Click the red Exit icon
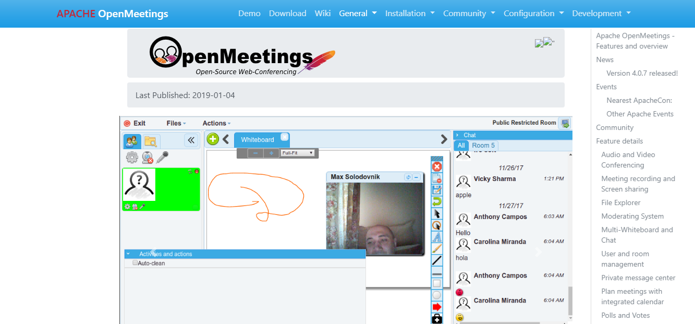Viewport: 695px width, 324px height. pos(127,124)
